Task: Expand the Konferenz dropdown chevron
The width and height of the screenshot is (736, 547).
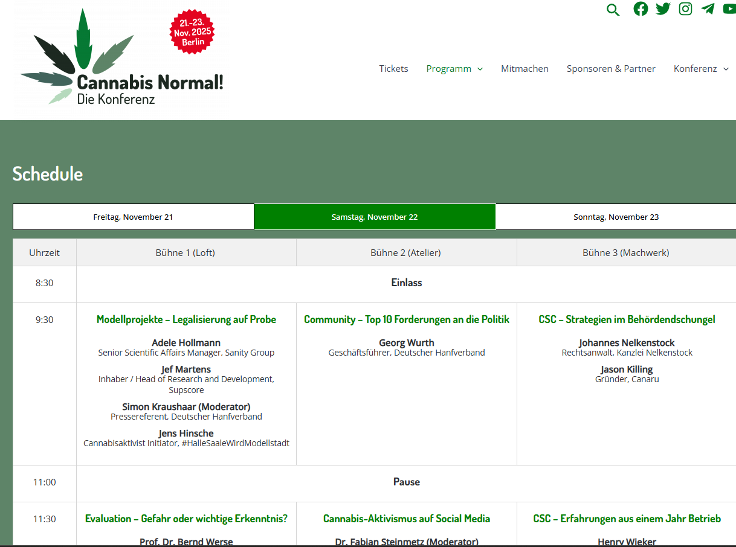Action: click(x=726, y=69)
